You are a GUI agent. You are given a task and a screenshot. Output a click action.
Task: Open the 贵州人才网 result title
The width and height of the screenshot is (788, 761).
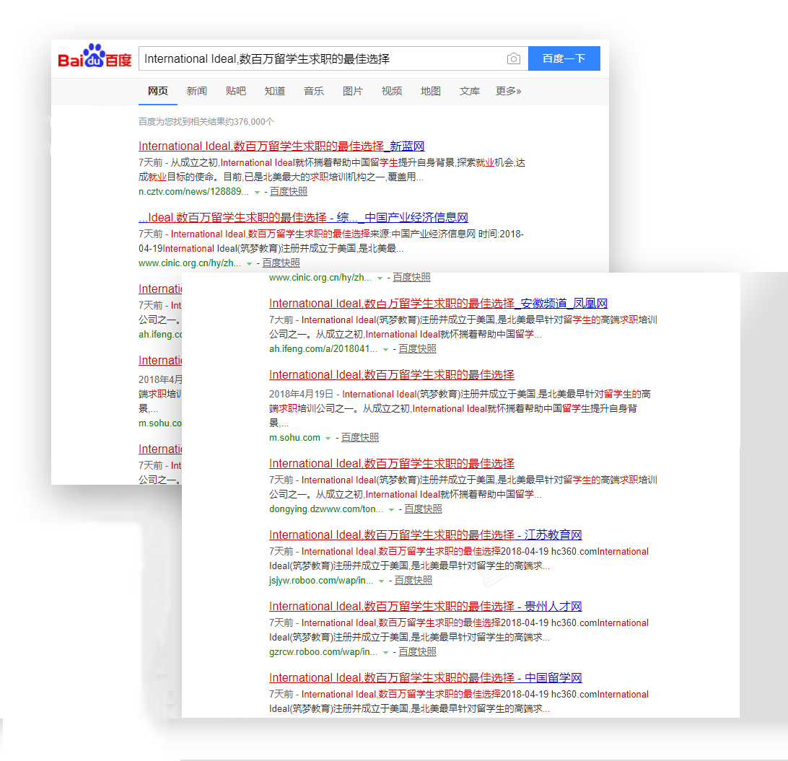[x=426, y=607]
